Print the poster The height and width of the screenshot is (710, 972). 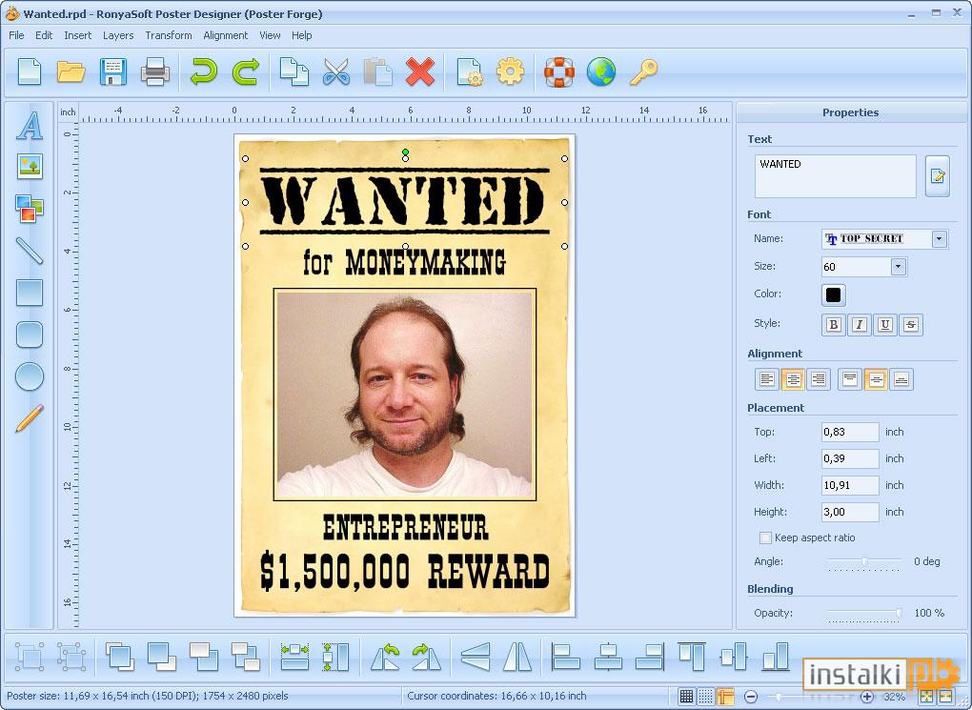point(155,71)
